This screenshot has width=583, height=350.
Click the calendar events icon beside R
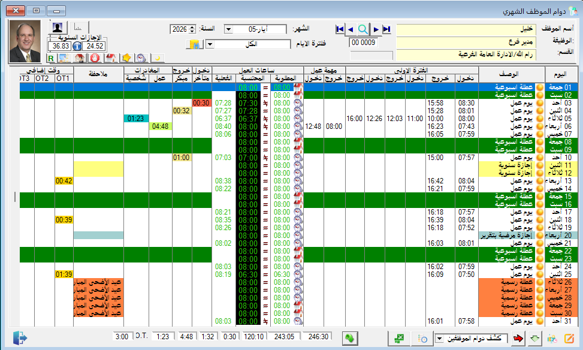pyautogui.click(x=64, y=58)
